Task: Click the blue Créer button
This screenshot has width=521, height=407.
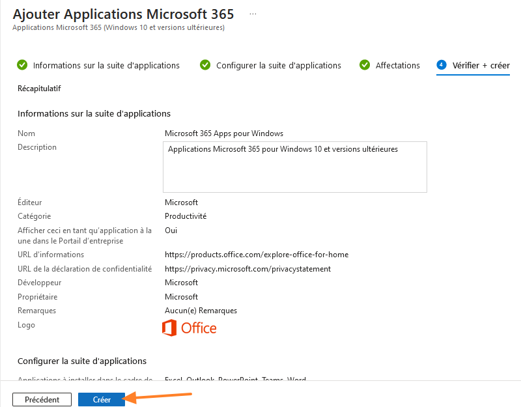Action: coord(102,400)
